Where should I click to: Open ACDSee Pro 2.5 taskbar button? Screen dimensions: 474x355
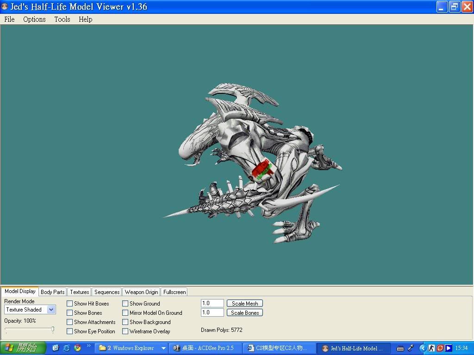click(x=205, y=348)
